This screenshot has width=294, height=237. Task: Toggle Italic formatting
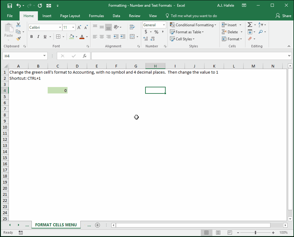click(x=38, y=37)
